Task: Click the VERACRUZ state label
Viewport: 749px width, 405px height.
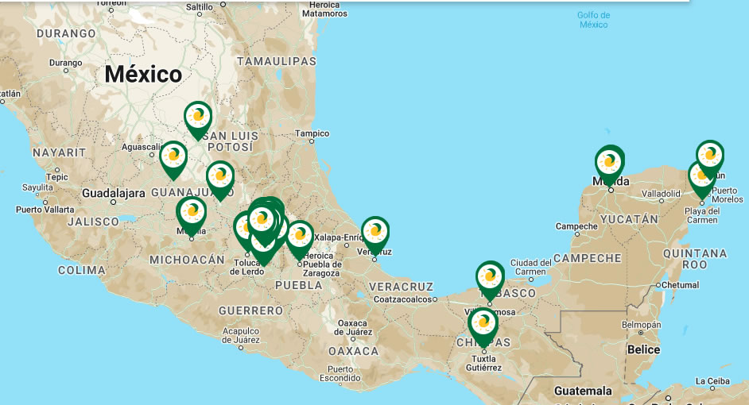Action: click(x=402, y=287)
